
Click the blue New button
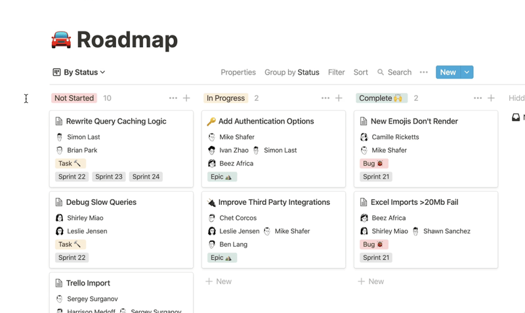tap(448, 72)
